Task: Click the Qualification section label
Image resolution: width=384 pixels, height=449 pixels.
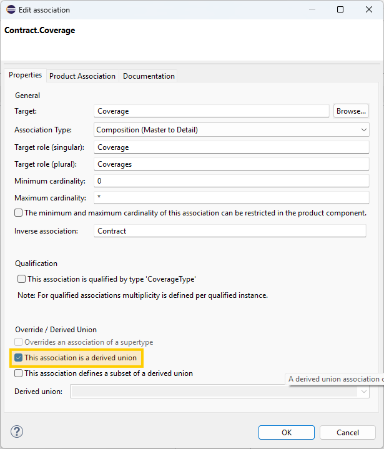Action: (36, 264)
